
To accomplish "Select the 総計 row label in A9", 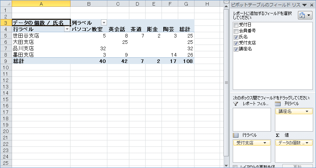I will pos(41,61).
